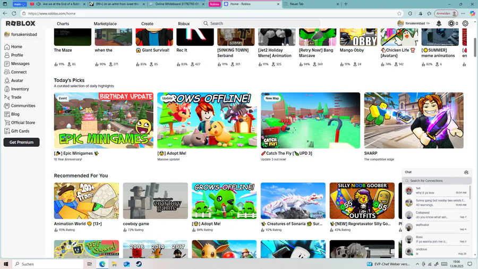Open Steam from the taskbar
Screen dimensions: 478x269
(x=139, y=264)
